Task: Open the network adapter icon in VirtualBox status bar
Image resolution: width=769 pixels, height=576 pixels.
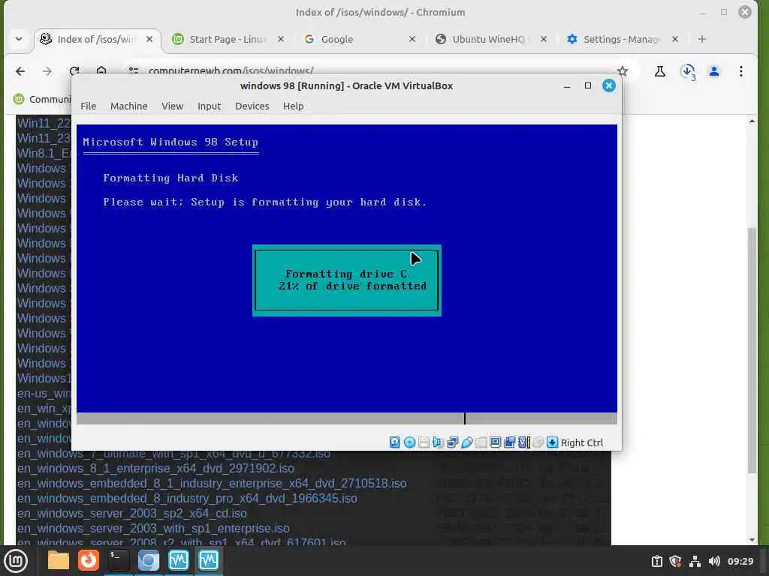Action: click(452, 442)
